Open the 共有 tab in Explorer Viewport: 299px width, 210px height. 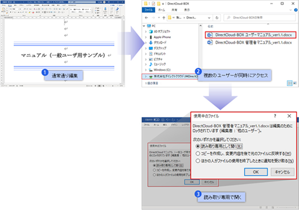(x=174, y=10)
